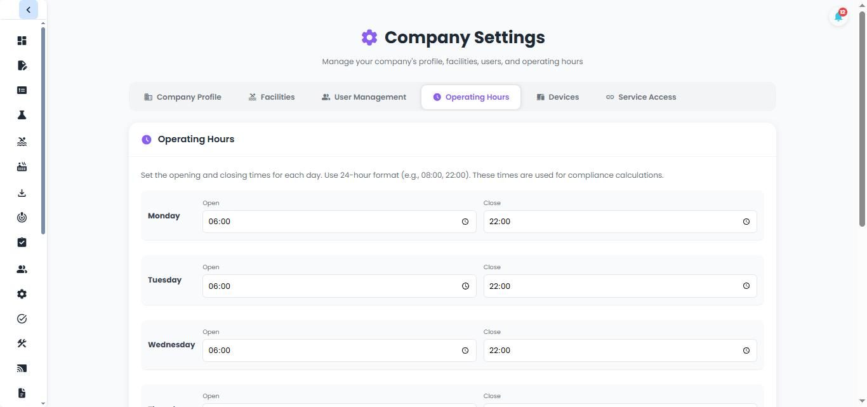This screenshot has height=407, width=867.
Task: Open the download icon in sidebar
Action: tap(22, 193)
